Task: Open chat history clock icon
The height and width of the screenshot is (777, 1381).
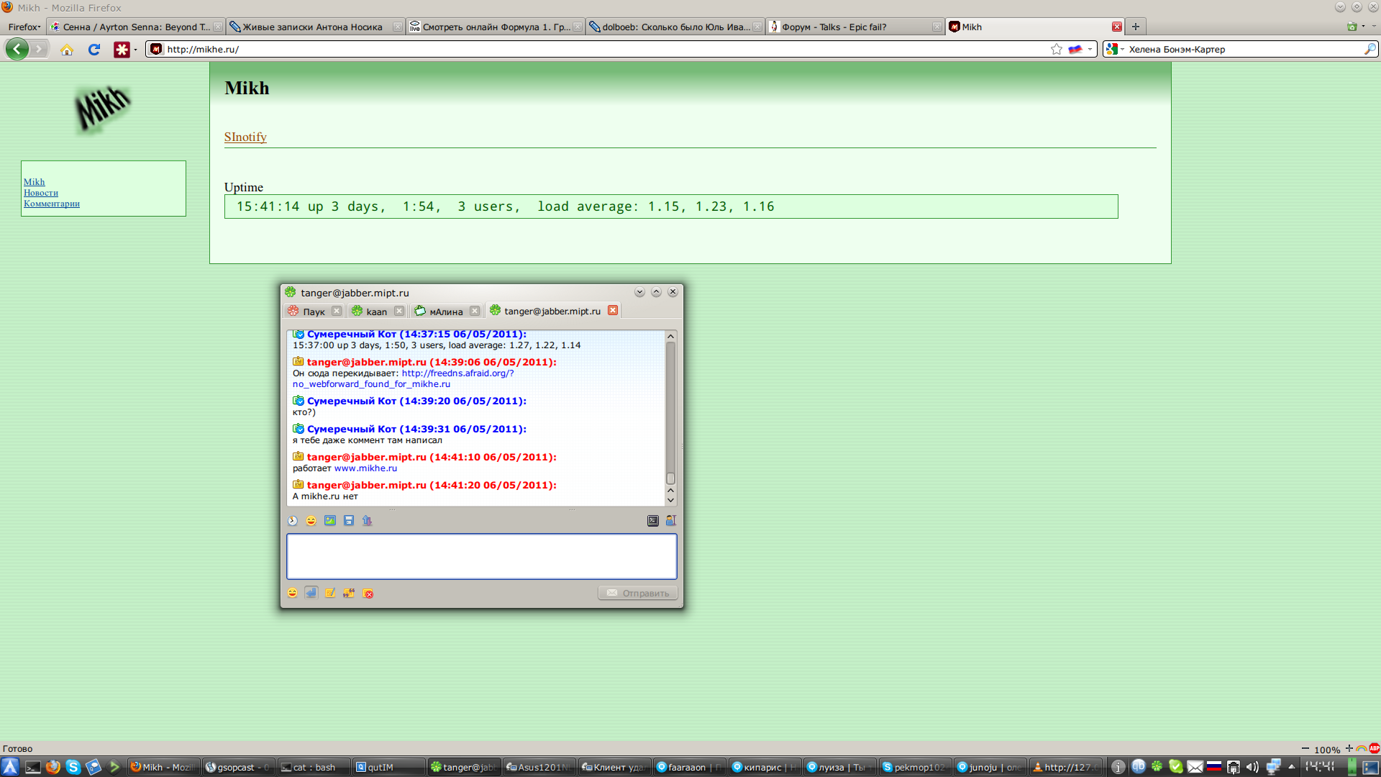Action: [293, 521]
